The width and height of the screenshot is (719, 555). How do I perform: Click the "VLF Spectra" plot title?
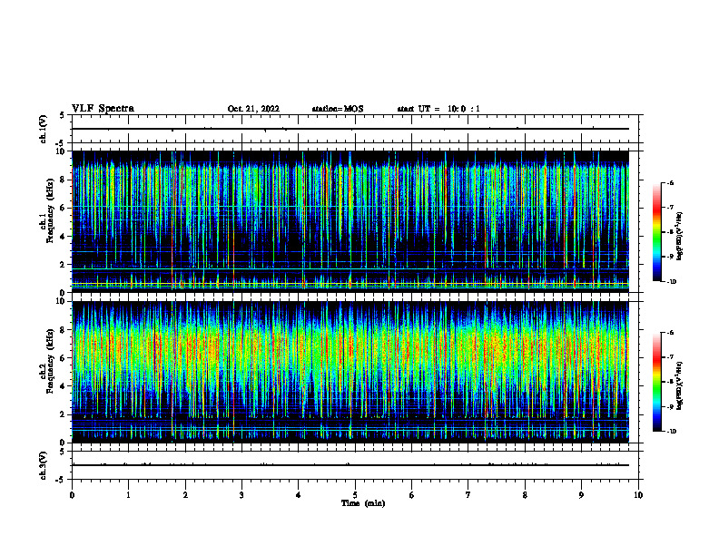pyautogui.click(x=103, y=109)
